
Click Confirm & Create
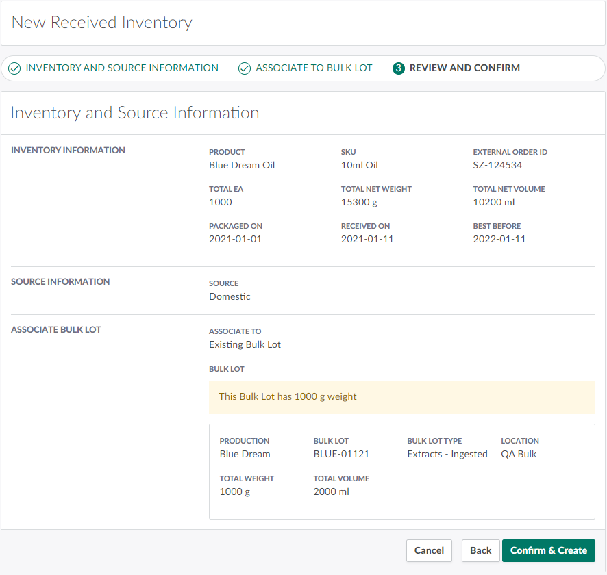coord(548,550)
